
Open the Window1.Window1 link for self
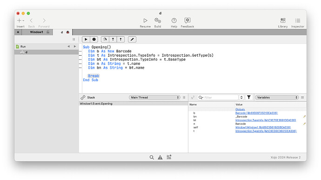point(263,128)
